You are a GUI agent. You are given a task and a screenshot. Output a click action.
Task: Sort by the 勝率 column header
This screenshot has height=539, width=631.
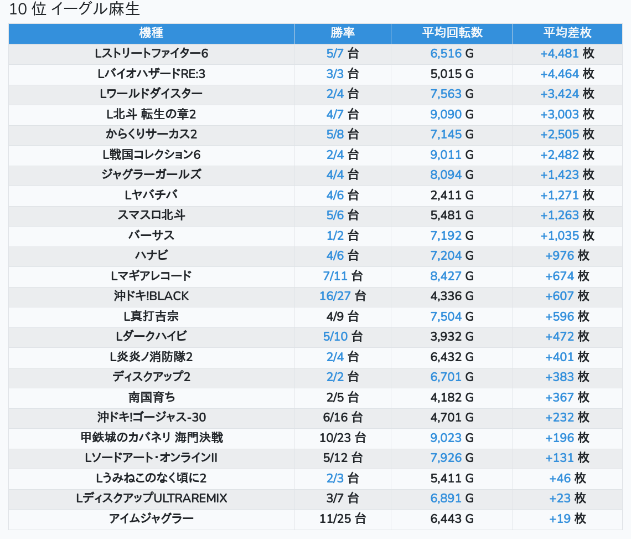pyautogui.click(x=343, y=33)
